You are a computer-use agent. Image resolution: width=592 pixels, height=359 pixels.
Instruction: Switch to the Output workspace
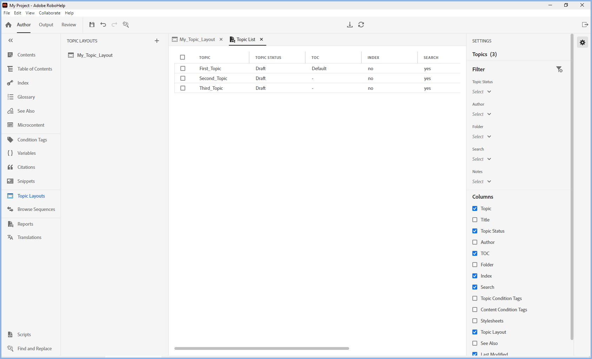[x=46, y=25]
